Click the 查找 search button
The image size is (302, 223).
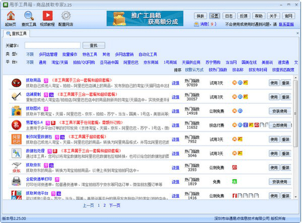(x=94, y=45)
